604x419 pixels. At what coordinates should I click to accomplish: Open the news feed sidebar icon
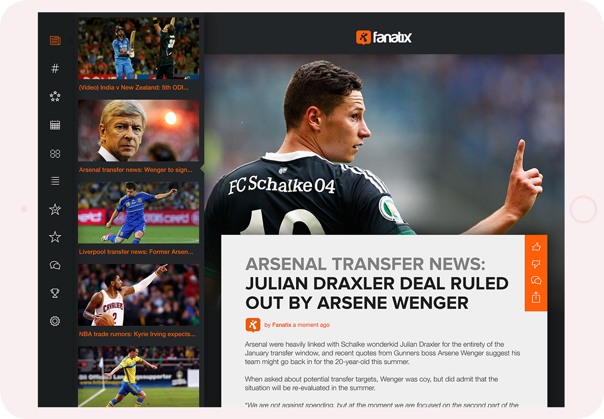55,40
